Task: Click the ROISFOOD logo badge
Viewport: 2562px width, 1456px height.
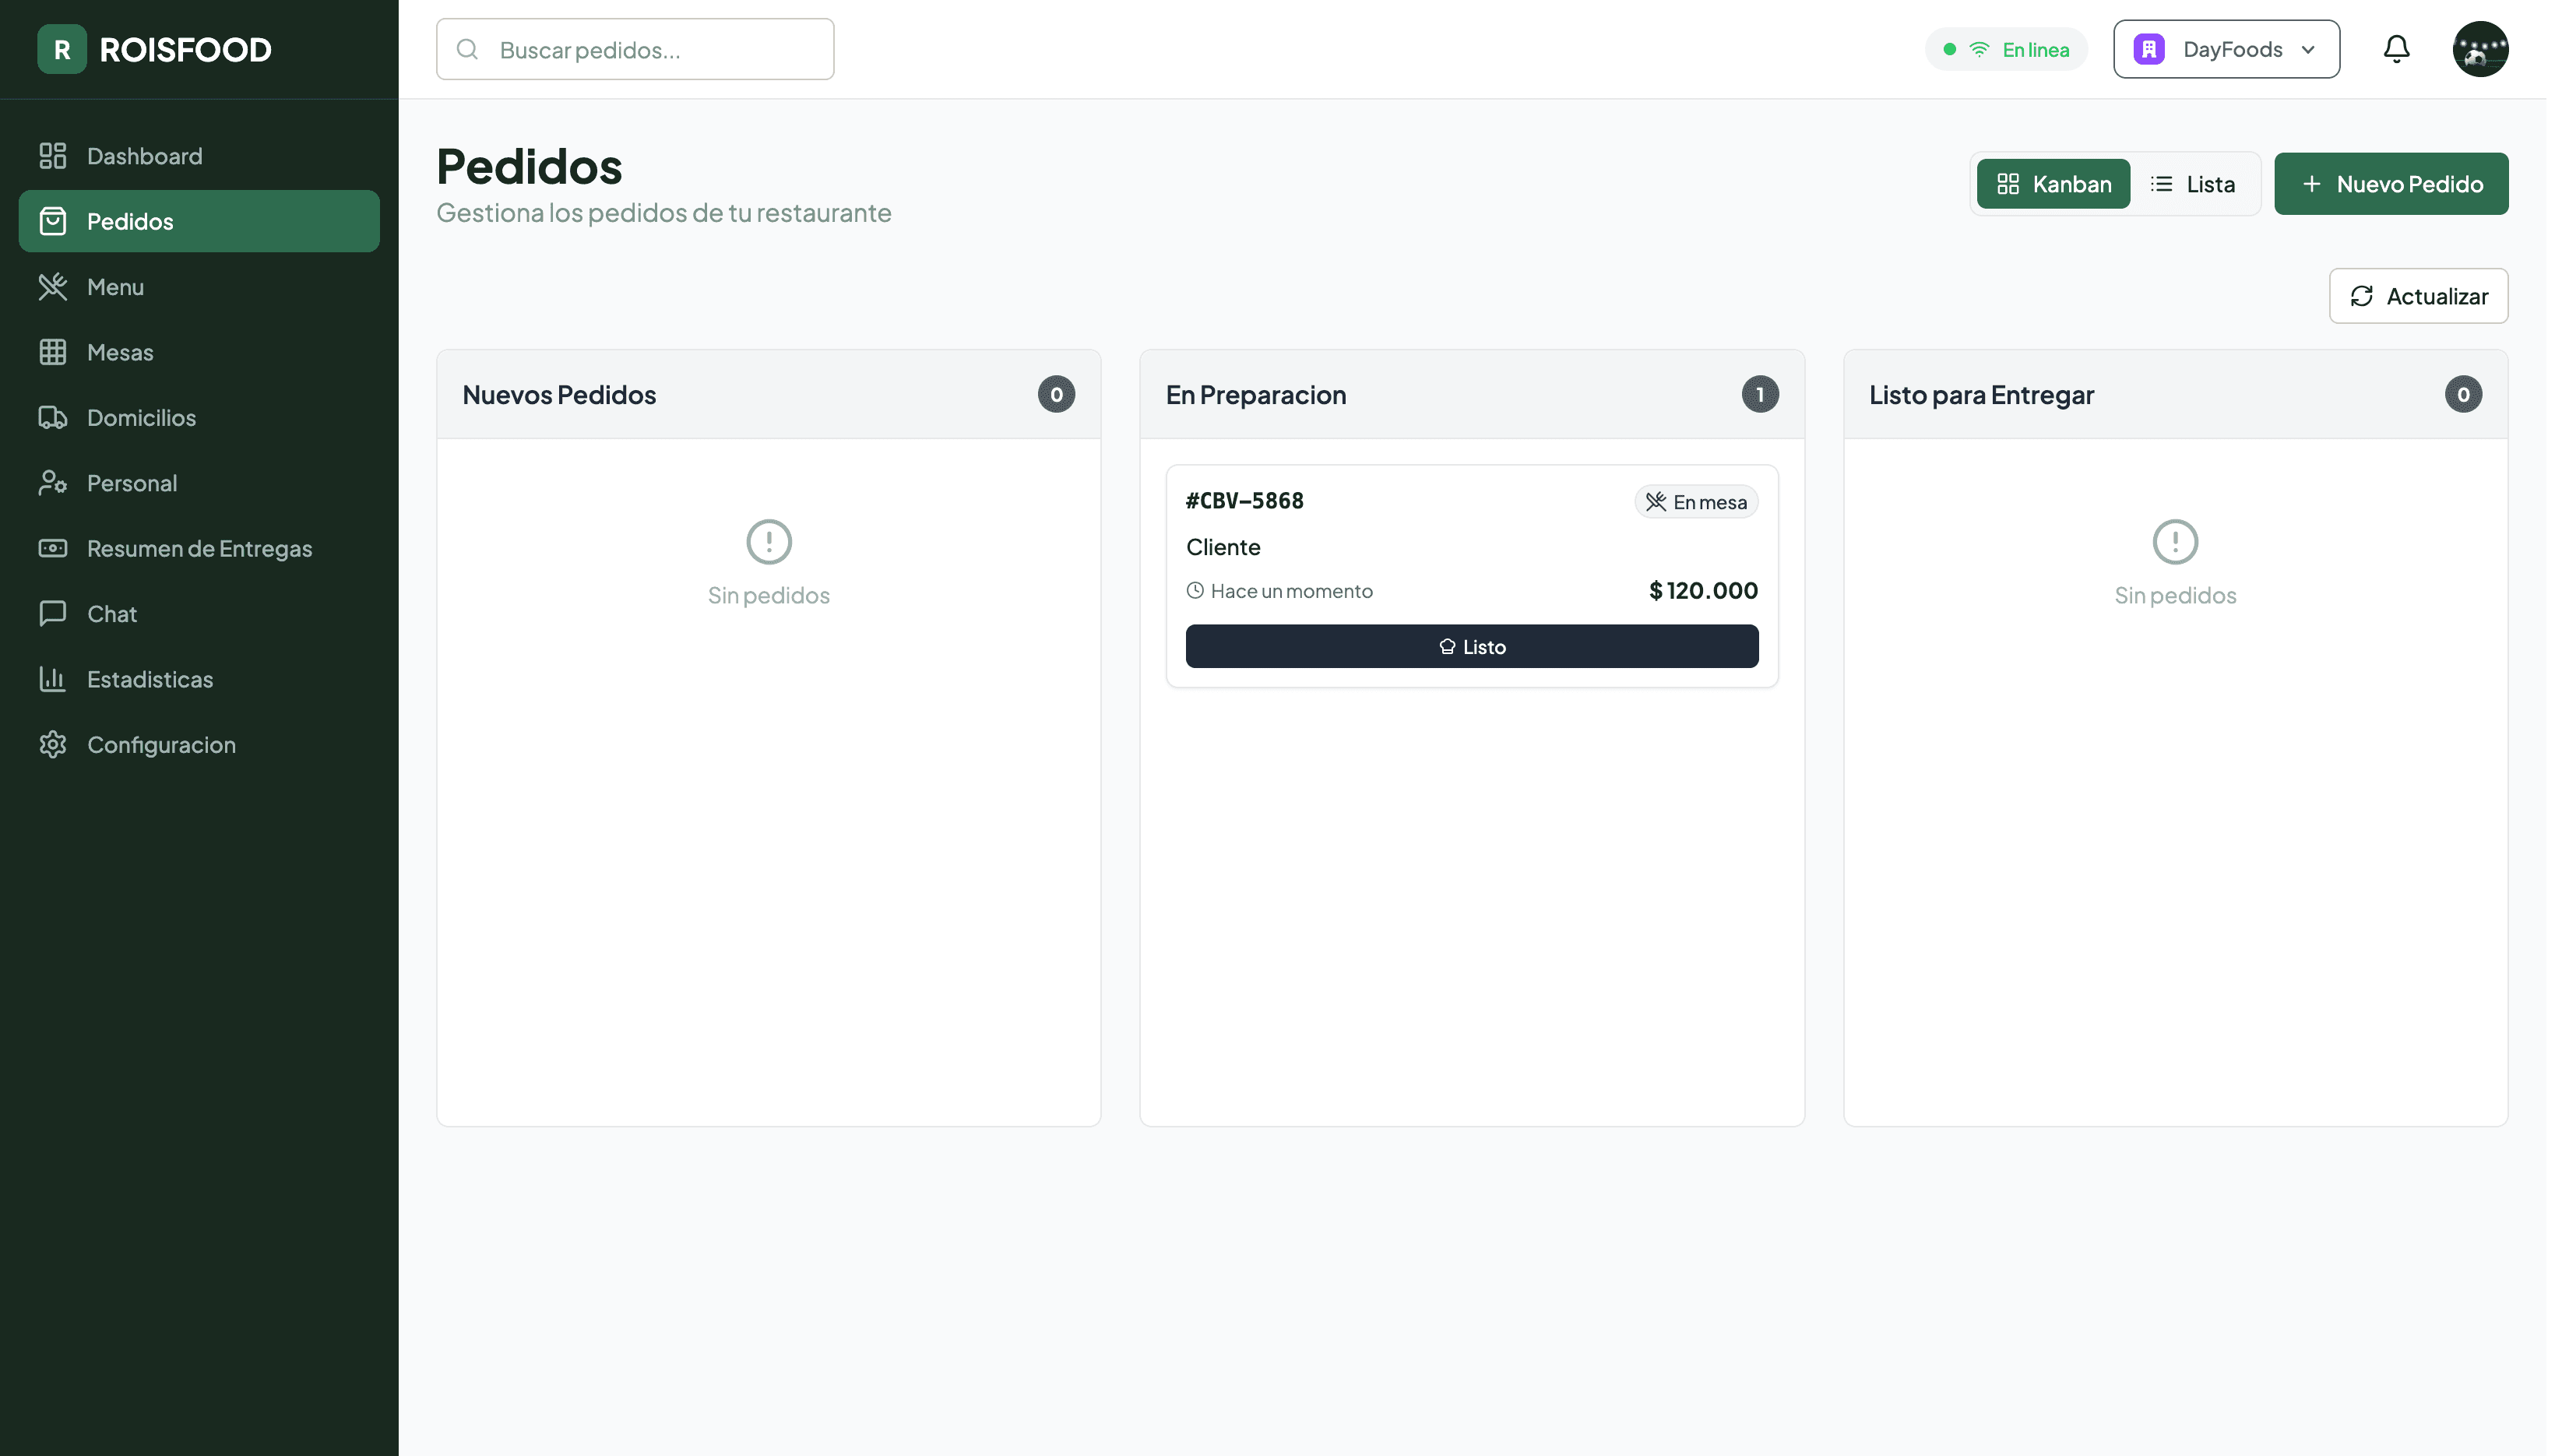Action: point(62,49)
